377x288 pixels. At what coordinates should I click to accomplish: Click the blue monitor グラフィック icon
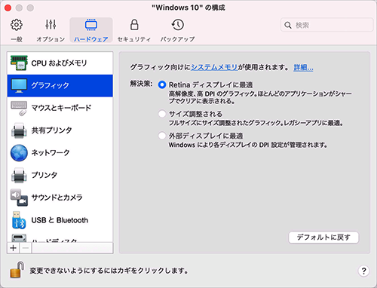(19, 85)
